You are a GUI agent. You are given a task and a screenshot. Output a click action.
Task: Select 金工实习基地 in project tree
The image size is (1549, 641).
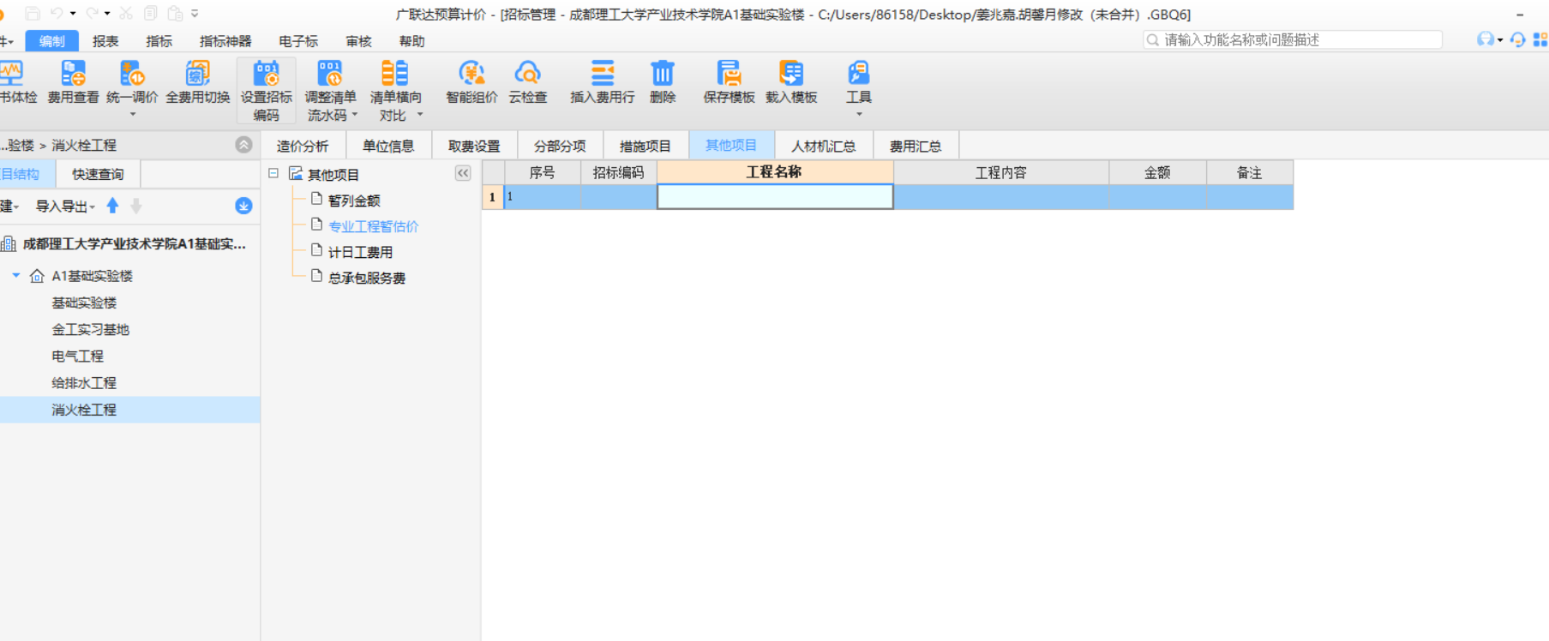pos(90,329)
